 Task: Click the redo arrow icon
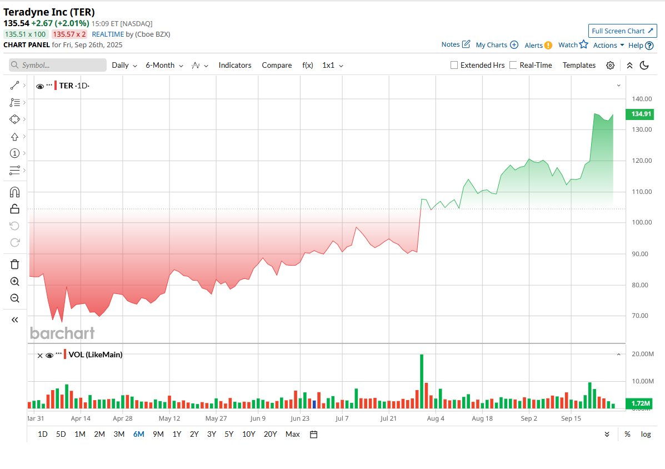click(14, 242)
